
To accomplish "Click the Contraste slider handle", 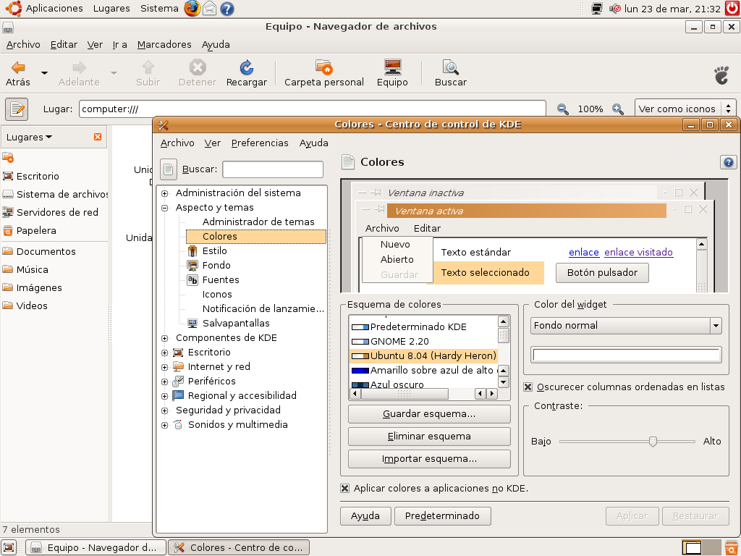I will [x=653, y=442].
